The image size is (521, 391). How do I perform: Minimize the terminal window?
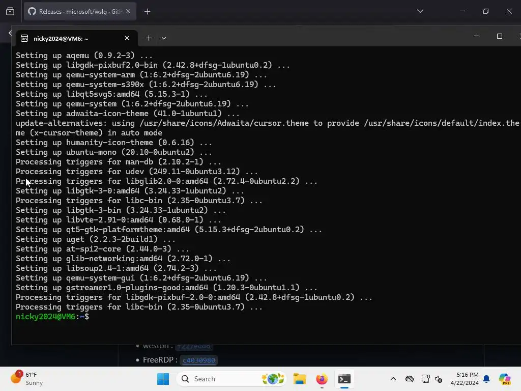pyautogui.click(x=476, y=36)
